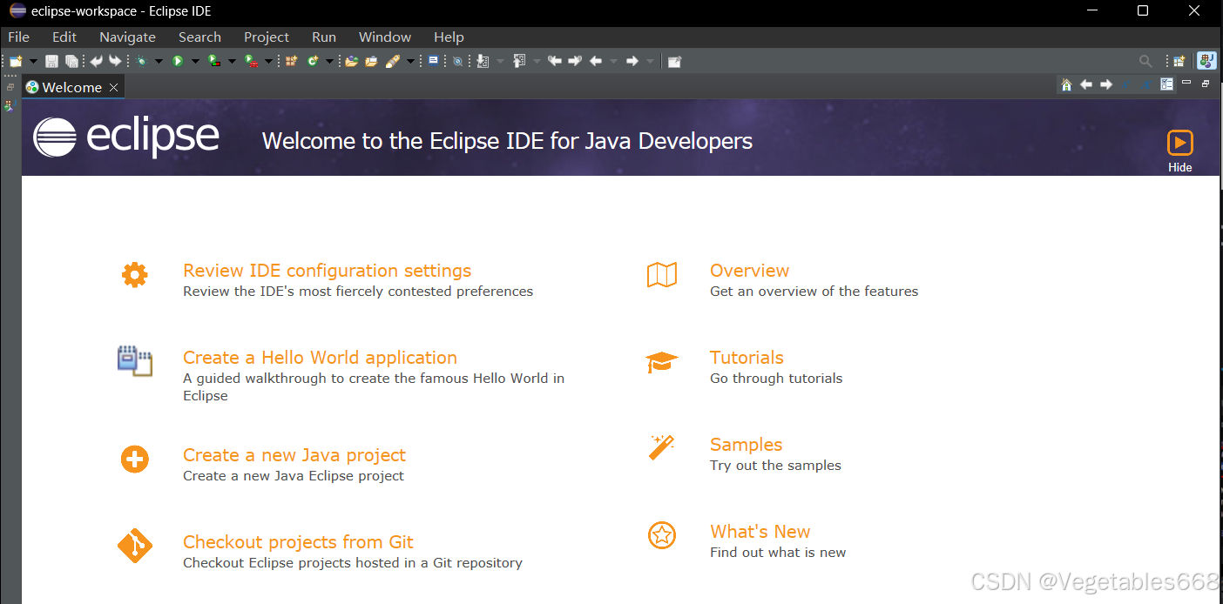Click the Coverage launch icon
Screen dimensions: 1223x604
[213, 61]
